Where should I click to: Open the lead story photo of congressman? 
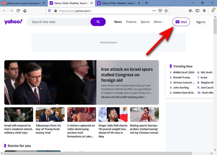click(51, 82)
